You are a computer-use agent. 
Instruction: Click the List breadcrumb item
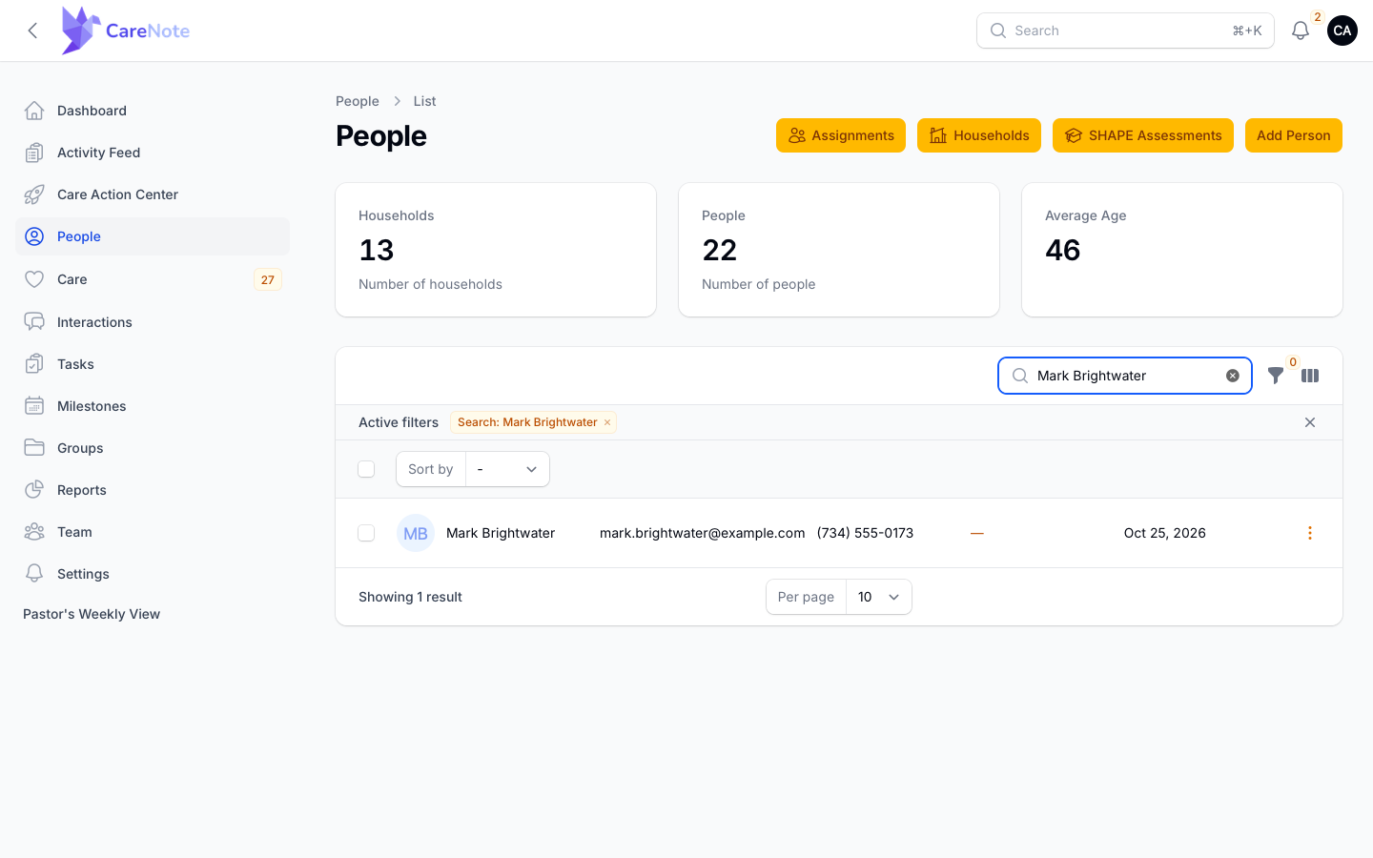tap(424, 101)
